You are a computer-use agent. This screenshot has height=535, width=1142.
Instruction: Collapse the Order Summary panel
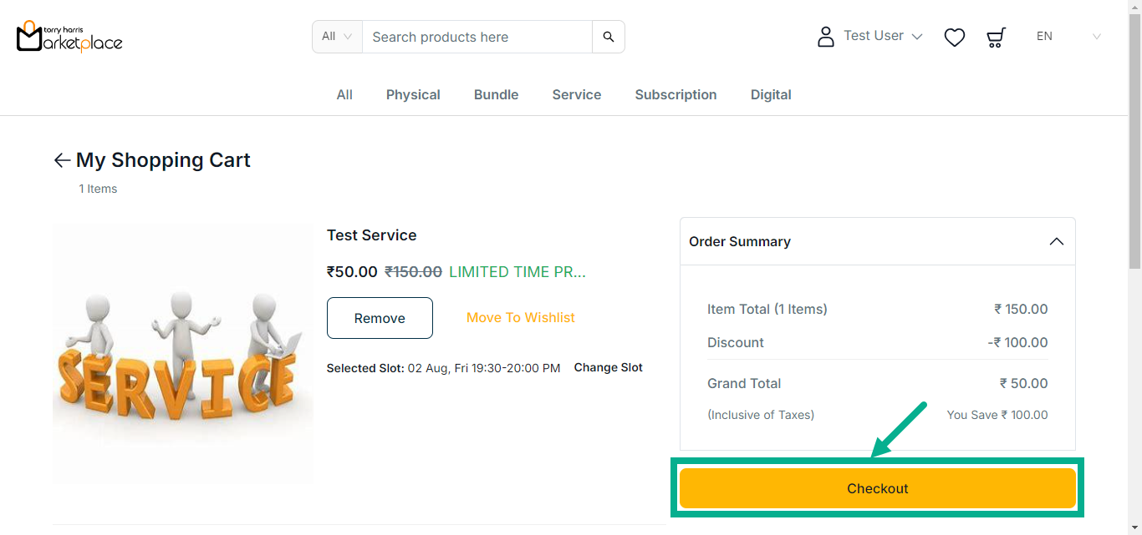[x=1056, y=241]
